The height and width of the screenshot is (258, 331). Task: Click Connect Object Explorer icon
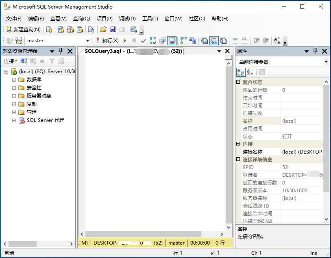click(x=24, y=61)
